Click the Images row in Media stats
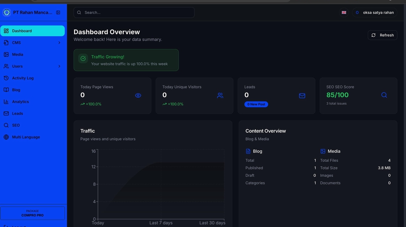This screenshot has height=227, width=406. tap(355, 175)
